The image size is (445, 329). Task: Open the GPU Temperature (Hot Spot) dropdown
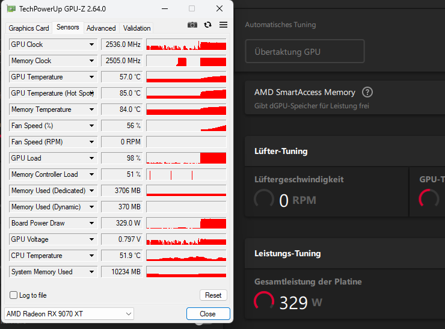point(91,93)
